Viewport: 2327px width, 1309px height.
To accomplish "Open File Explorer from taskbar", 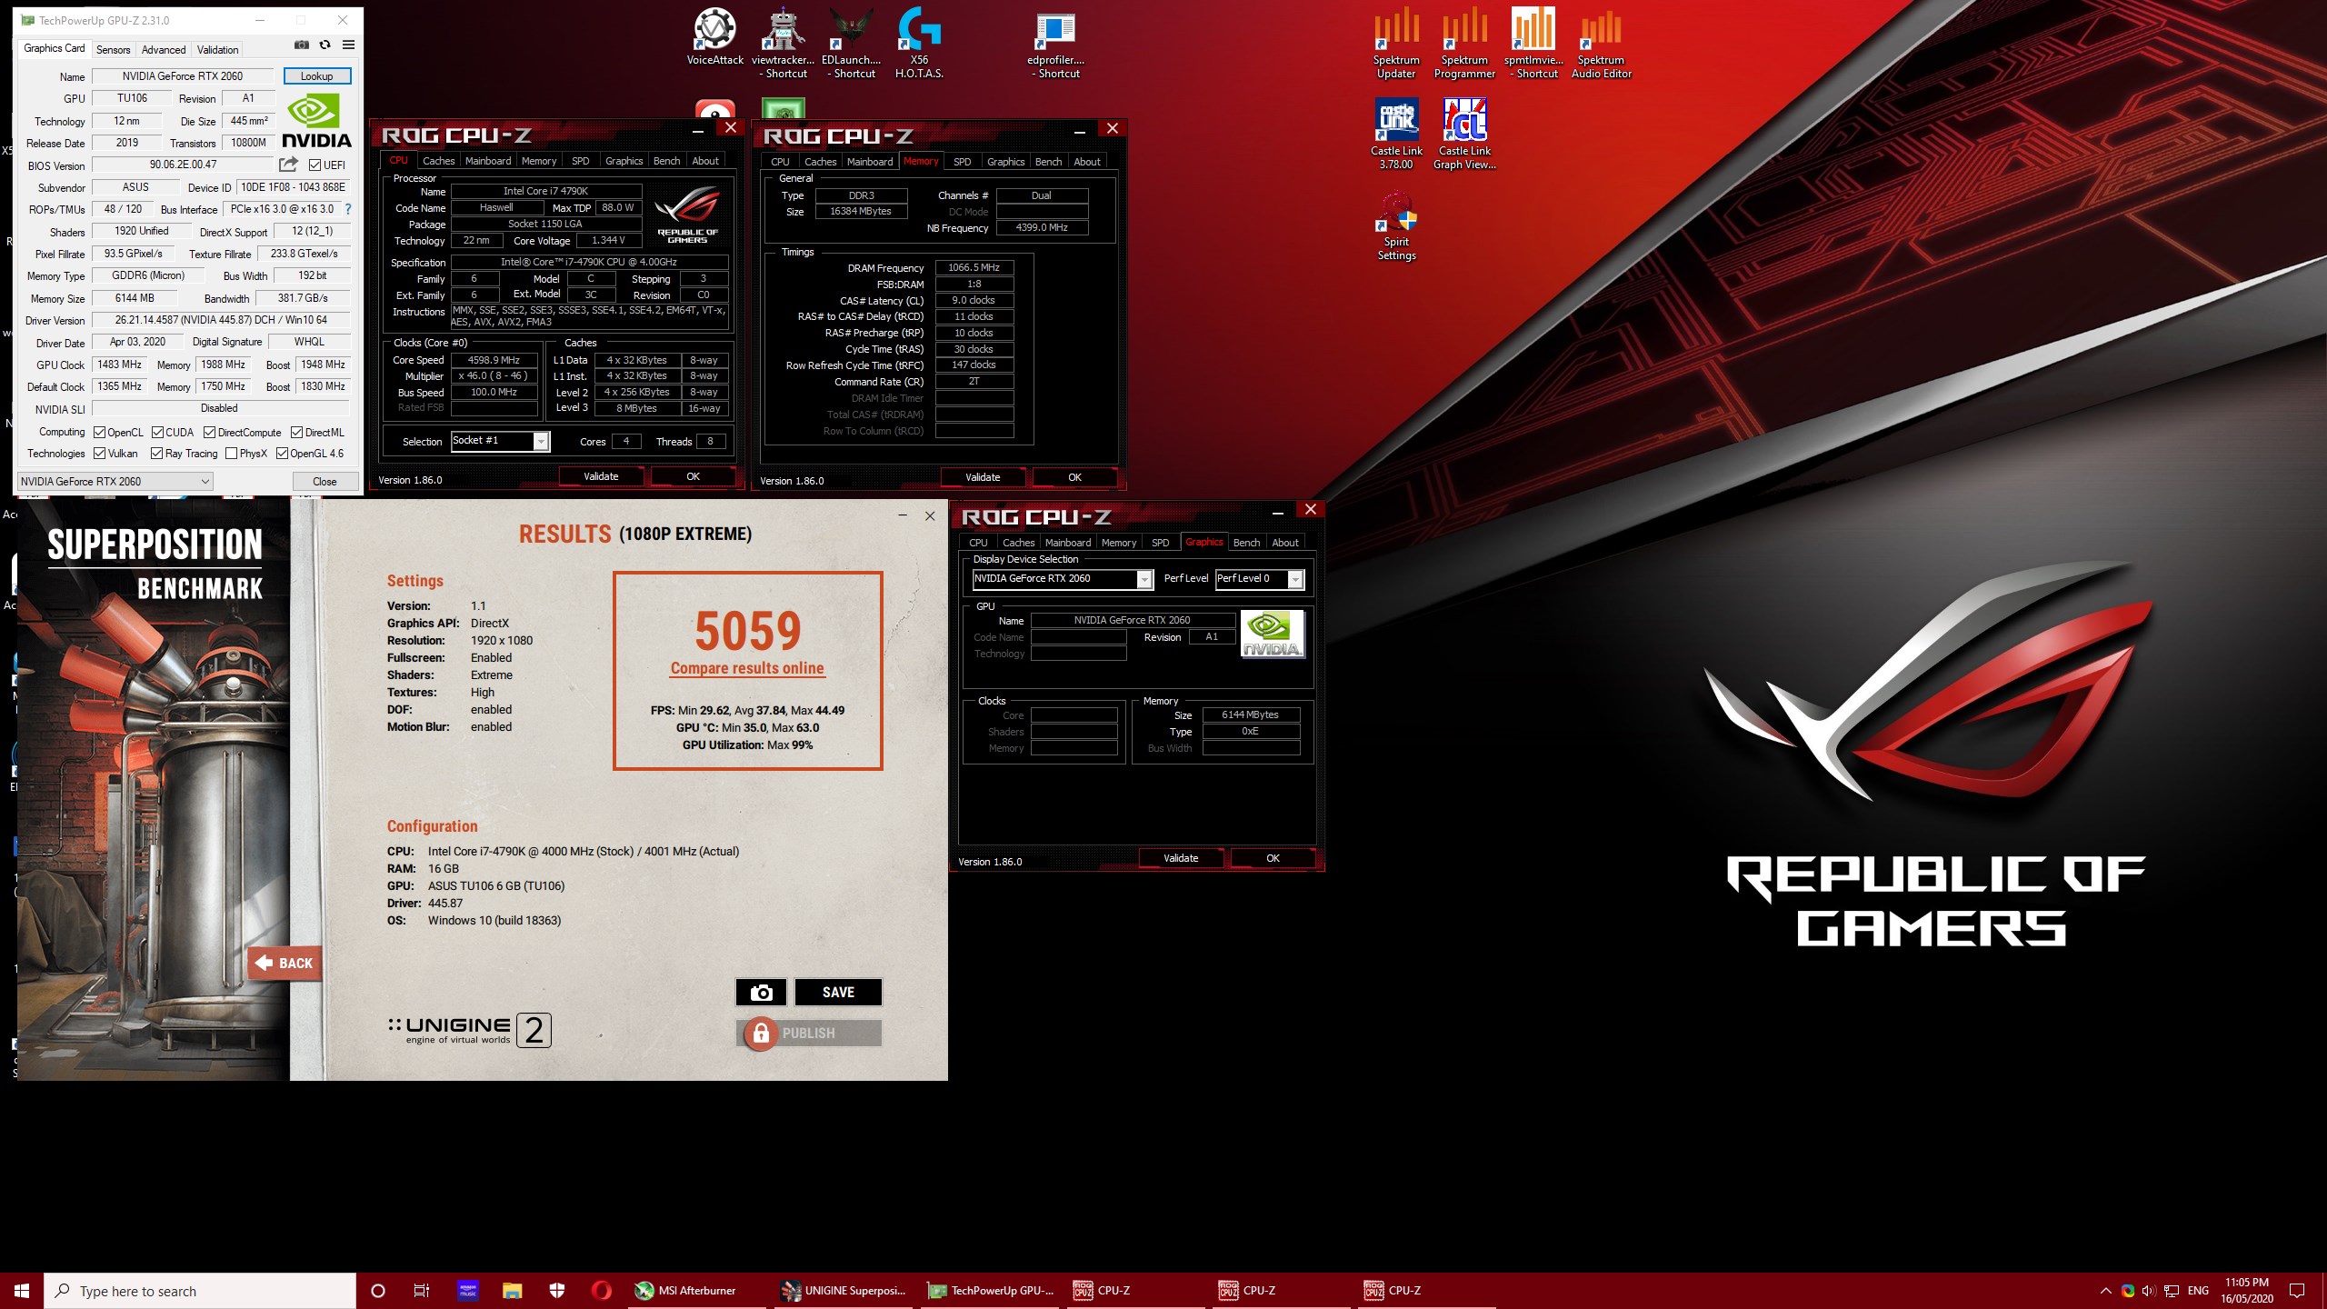I will (512, 1291).
